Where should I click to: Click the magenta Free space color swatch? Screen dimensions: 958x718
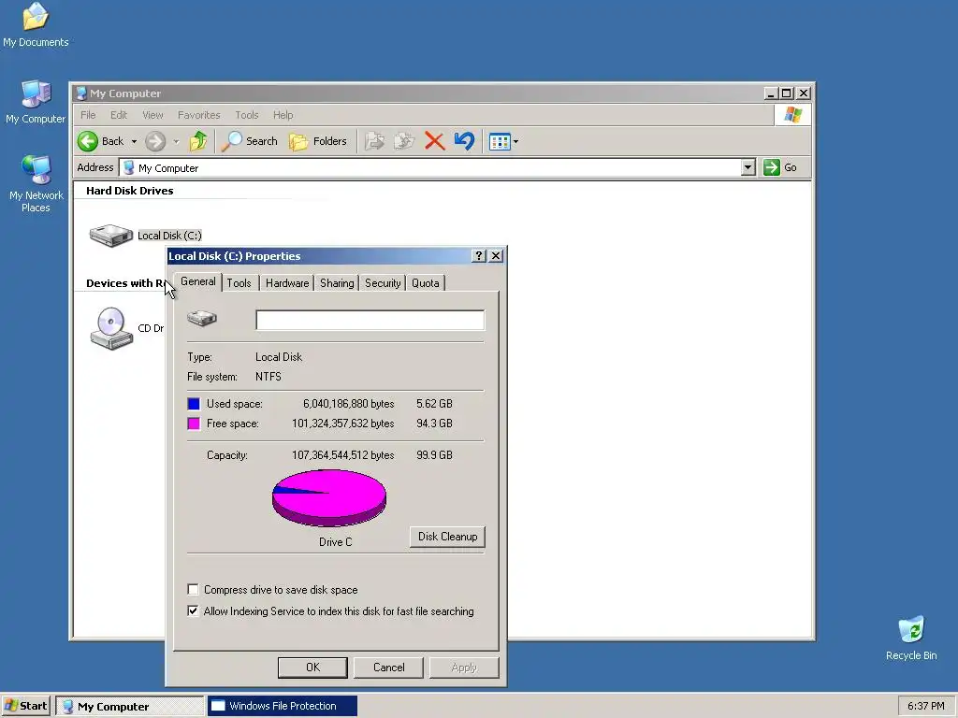point(194,424)
